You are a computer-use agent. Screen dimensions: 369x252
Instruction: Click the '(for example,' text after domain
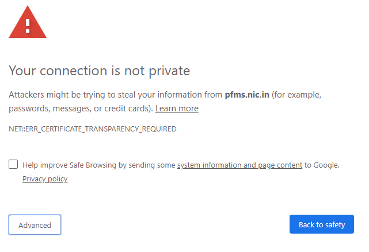[x=296, y=95]
